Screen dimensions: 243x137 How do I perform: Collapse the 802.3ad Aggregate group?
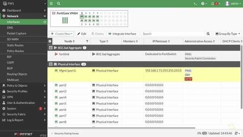50,48
